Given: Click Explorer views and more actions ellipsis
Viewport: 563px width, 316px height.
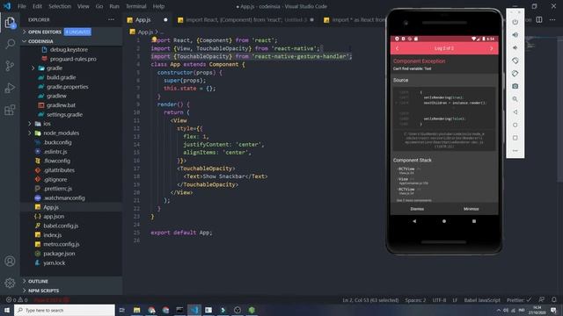Looking at the screenshot, I should click(111, 19).
